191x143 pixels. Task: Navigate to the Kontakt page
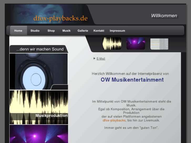point(99,31)
